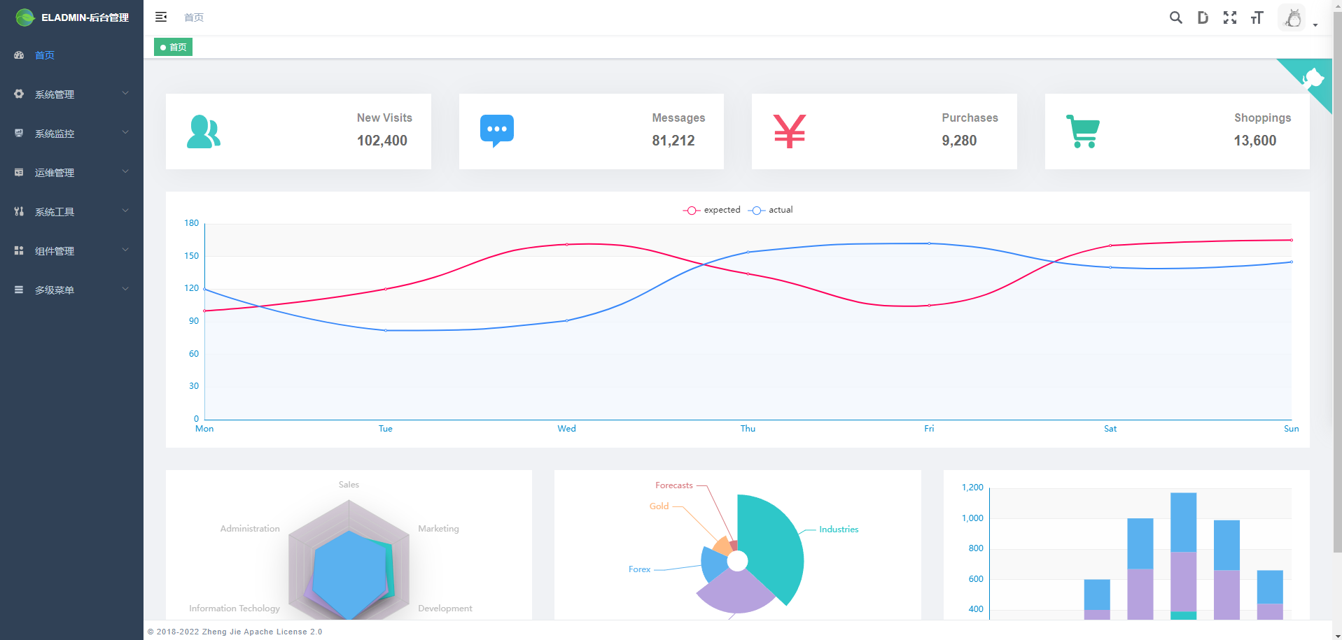This screenshot has height=640, width=1342.
Task: Enter fullscreen mode via the expand icon
Action: (1230, 17)
